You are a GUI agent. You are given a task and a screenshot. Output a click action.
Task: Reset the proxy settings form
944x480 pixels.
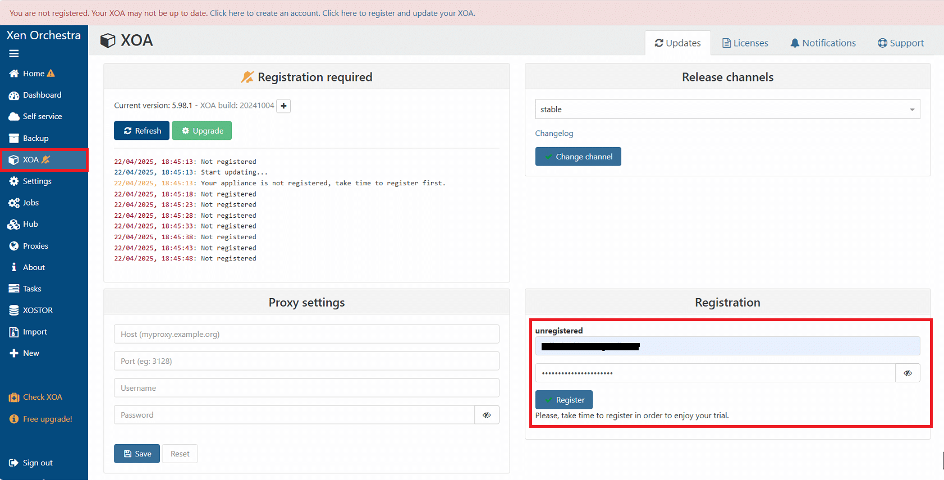[x=180, y=454]
